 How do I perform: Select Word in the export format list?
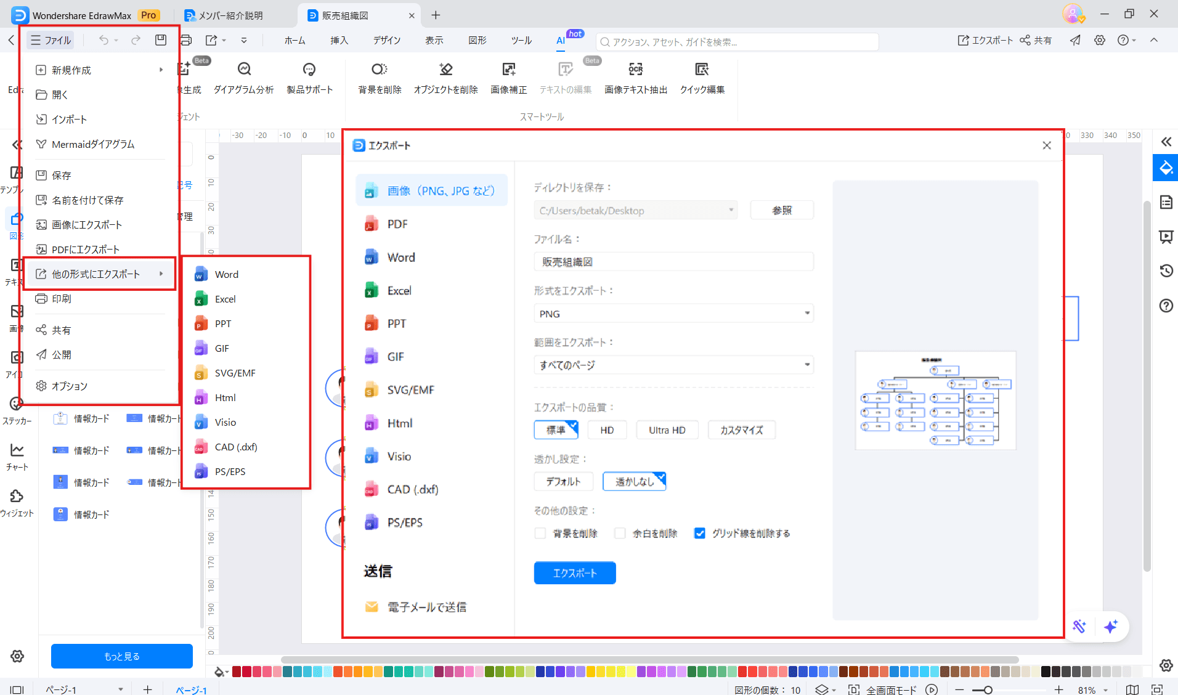400,257
